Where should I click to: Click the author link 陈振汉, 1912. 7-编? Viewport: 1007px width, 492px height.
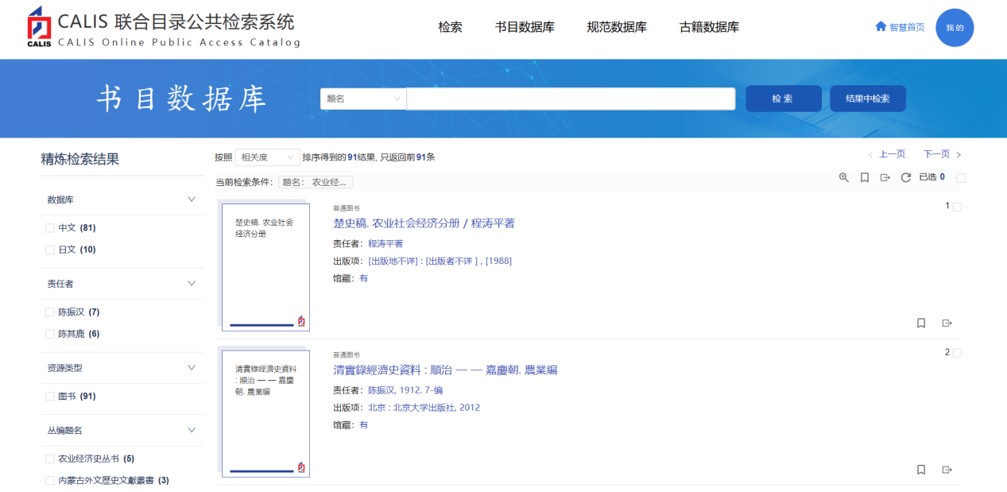click(x=405, y=390)
